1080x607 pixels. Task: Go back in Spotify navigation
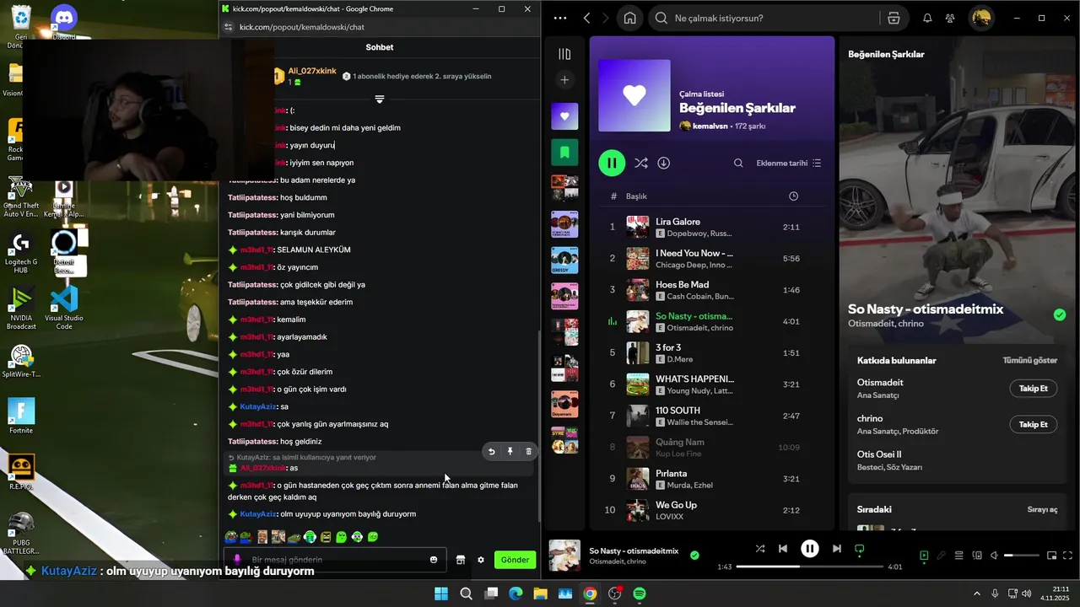[x=586, y=19]
